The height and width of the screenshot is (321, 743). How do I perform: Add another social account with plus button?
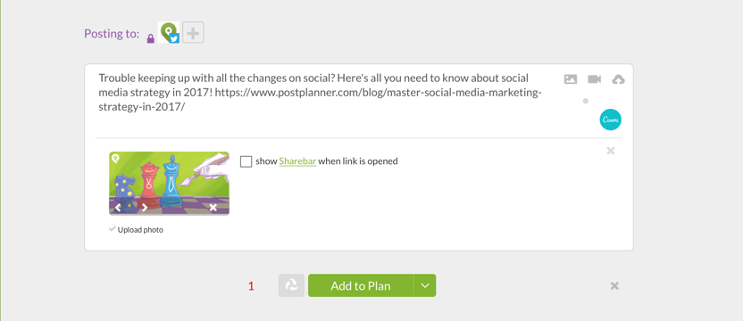[x=193, y=33]
